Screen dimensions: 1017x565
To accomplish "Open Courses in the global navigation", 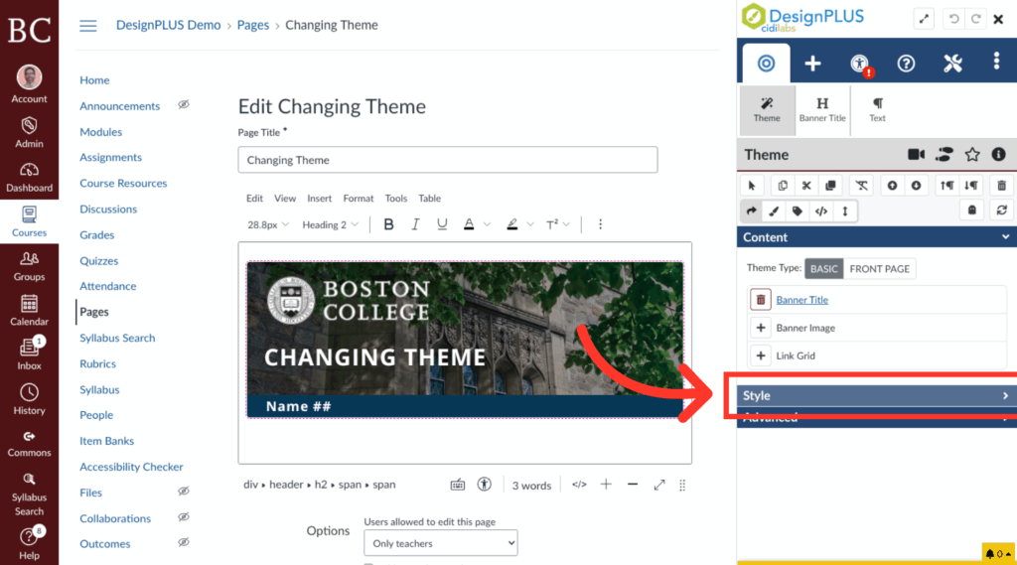I will tap(29, 221).
